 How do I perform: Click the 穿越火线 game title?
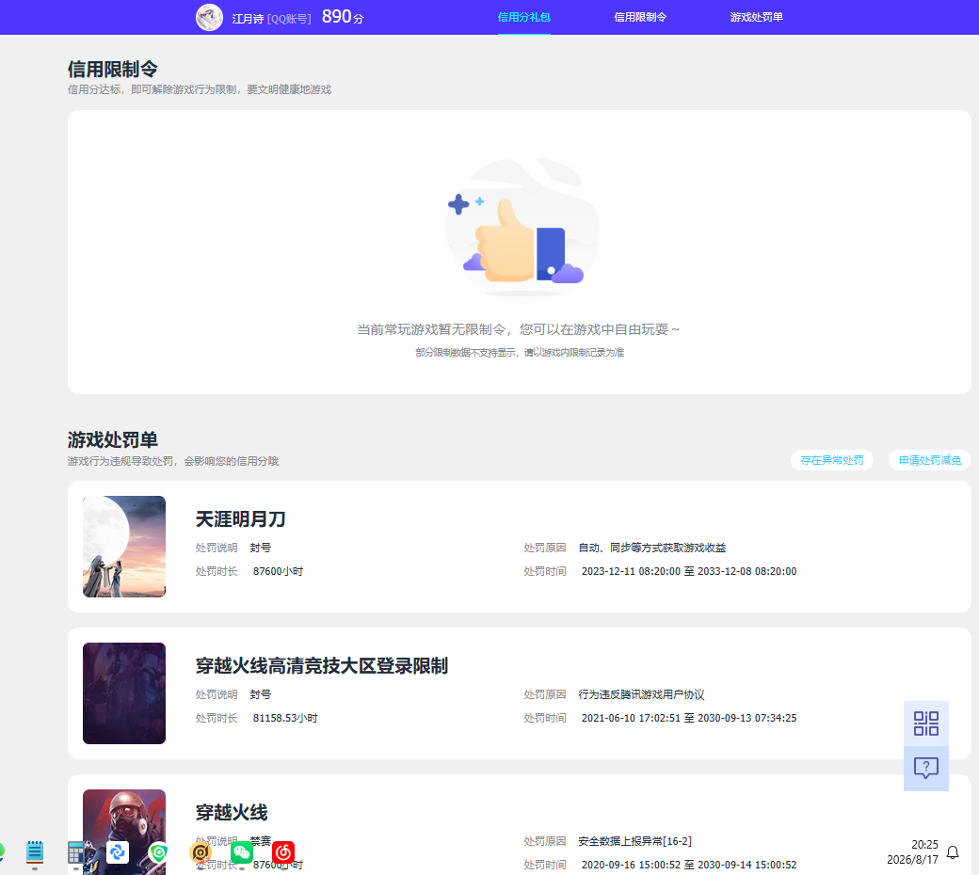tap(232, 812)
